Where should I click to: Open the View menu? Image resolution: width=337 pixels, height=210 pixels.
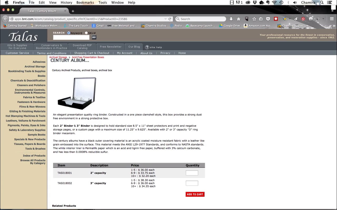tap(53, 2)
